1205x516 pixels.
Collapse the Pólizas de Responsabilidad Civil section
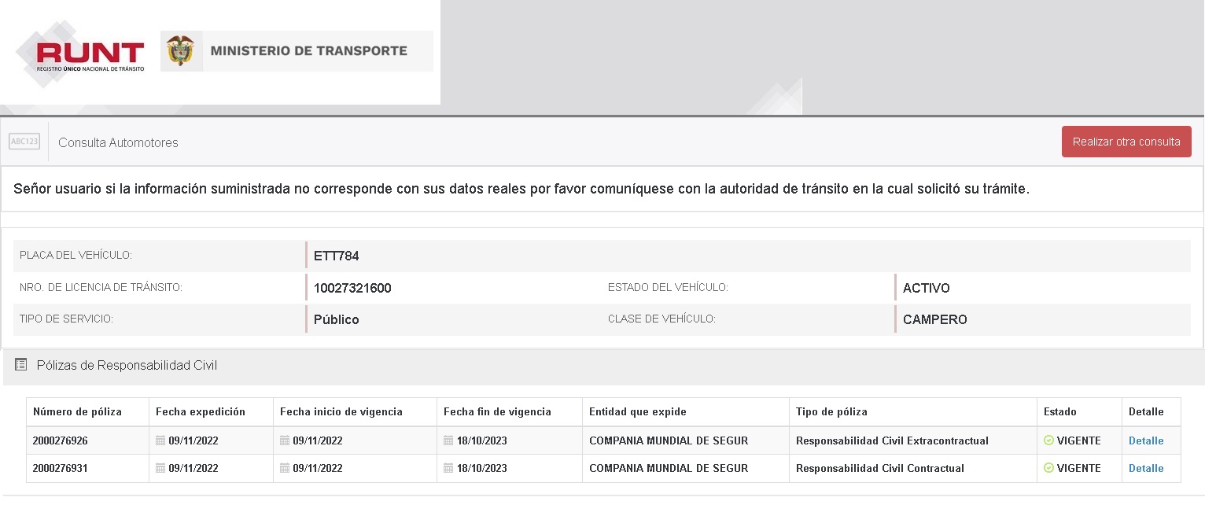coord(127,365)
